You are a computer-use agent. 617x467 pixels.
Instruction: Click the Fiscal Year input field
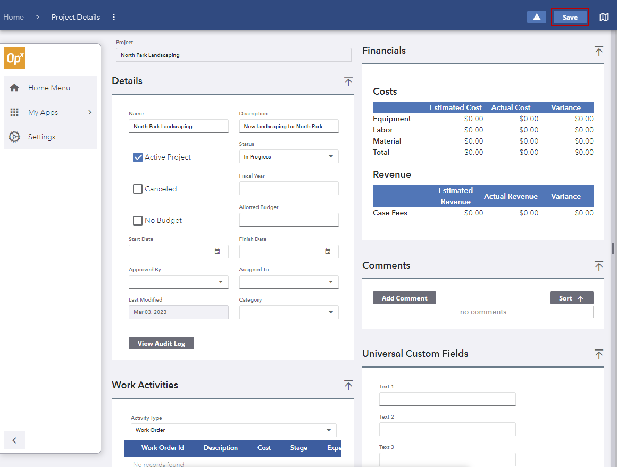(288, 188)
